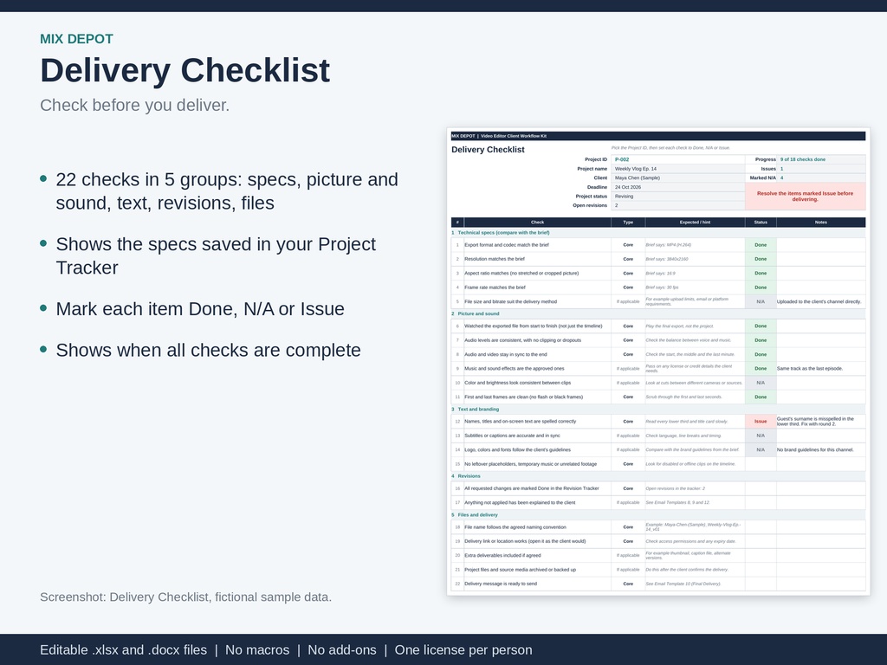Click the subtitle 'Check before you deliver.'

pyautogui.click(x=134, y=105)
